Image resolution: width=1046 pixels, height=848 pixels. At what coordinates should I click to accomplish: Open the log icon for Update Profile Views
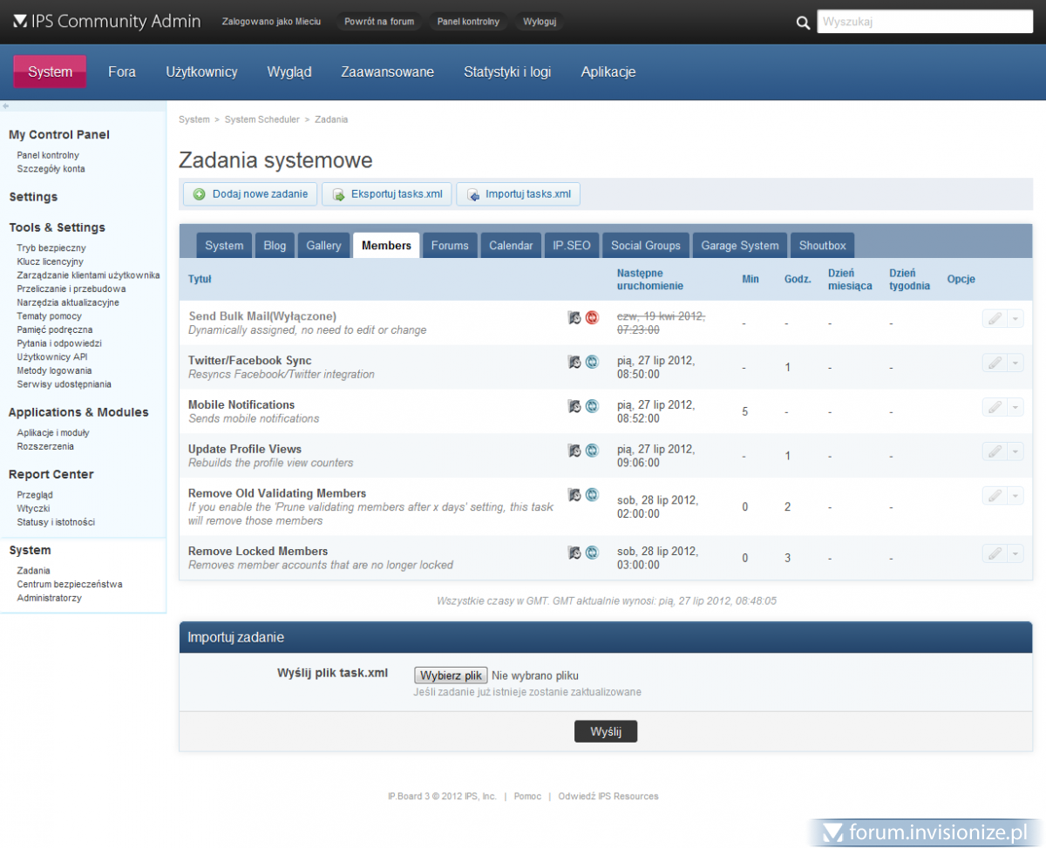click(x=574, y=451)
